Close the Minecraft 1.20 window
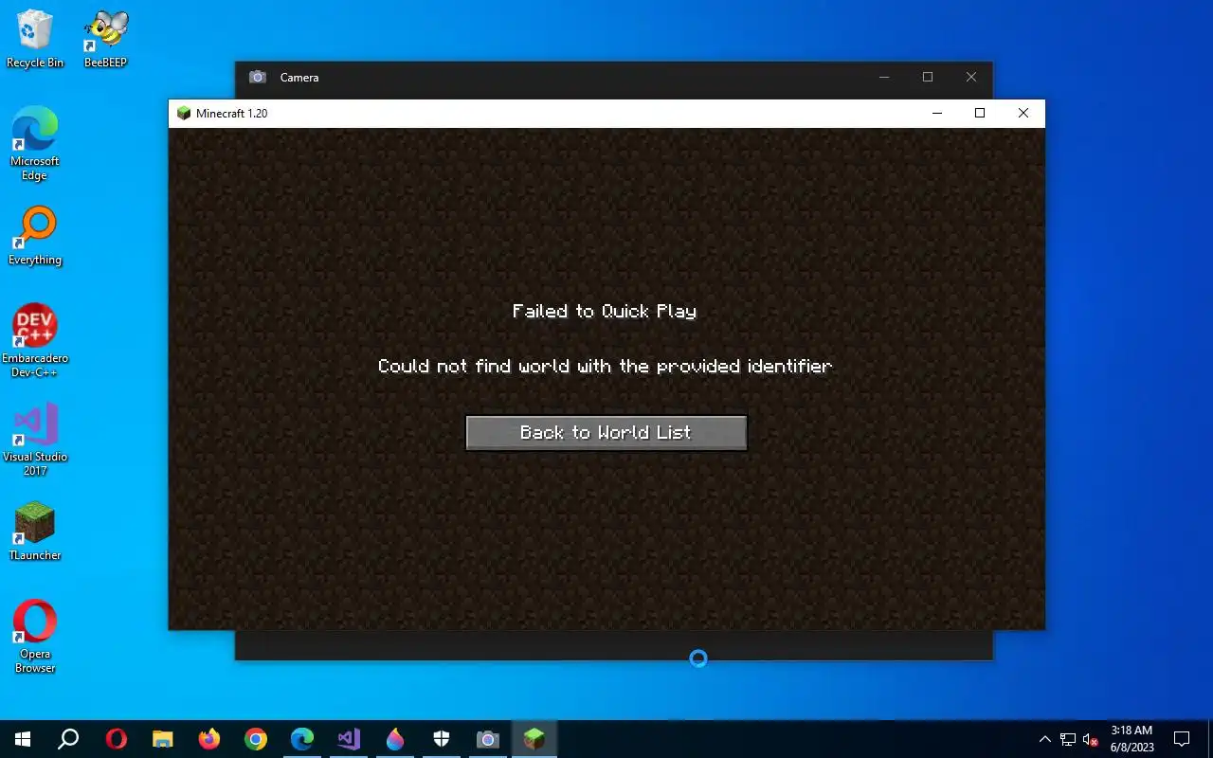This screenshot has height=758, width=1213. (1023, 113)
